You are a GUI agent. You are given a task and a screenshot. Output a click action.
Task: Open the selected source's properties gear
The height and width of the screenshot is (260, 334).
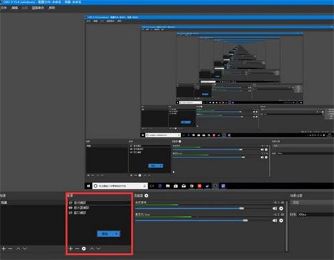pos(83,249)
